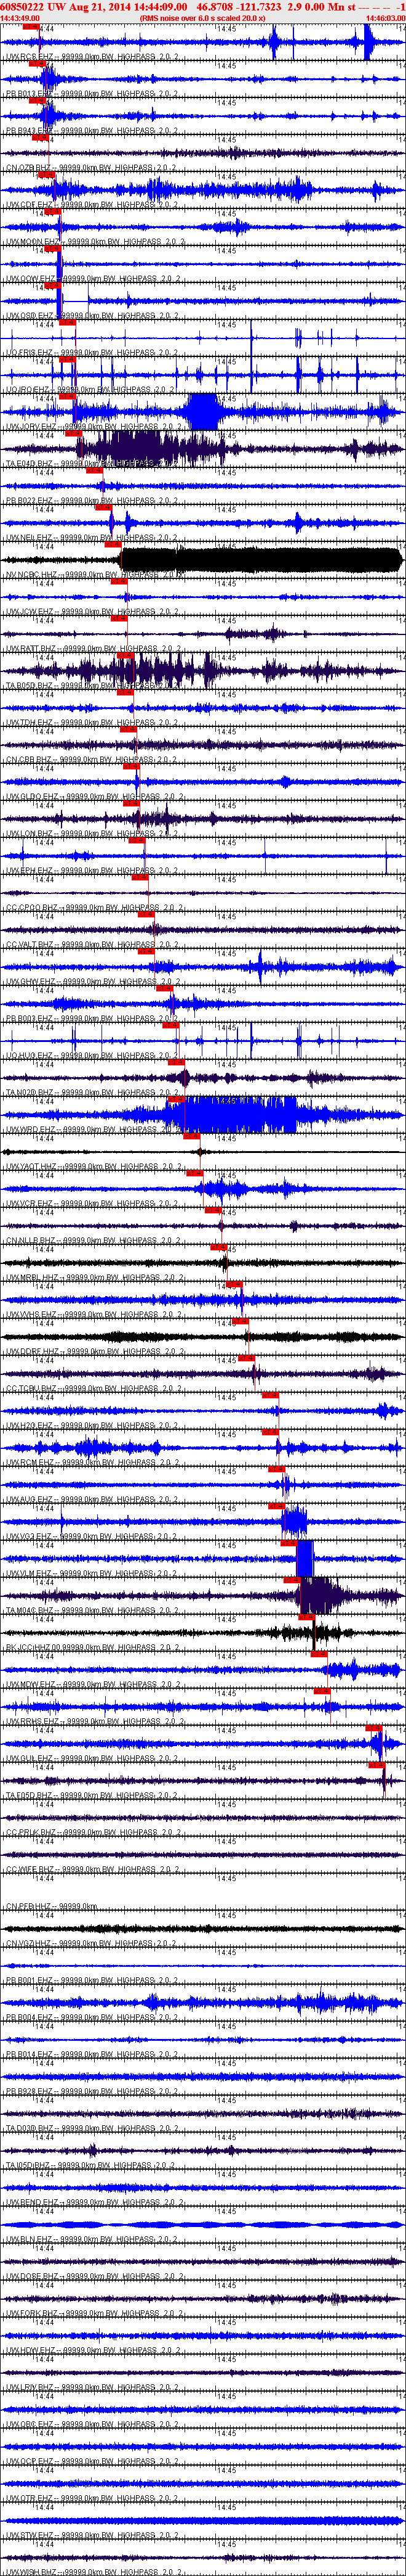Viewport: 406px width, 2576px height.
Task: Select the UW.JORV EHZ trace label
Action: coord(92,427)
